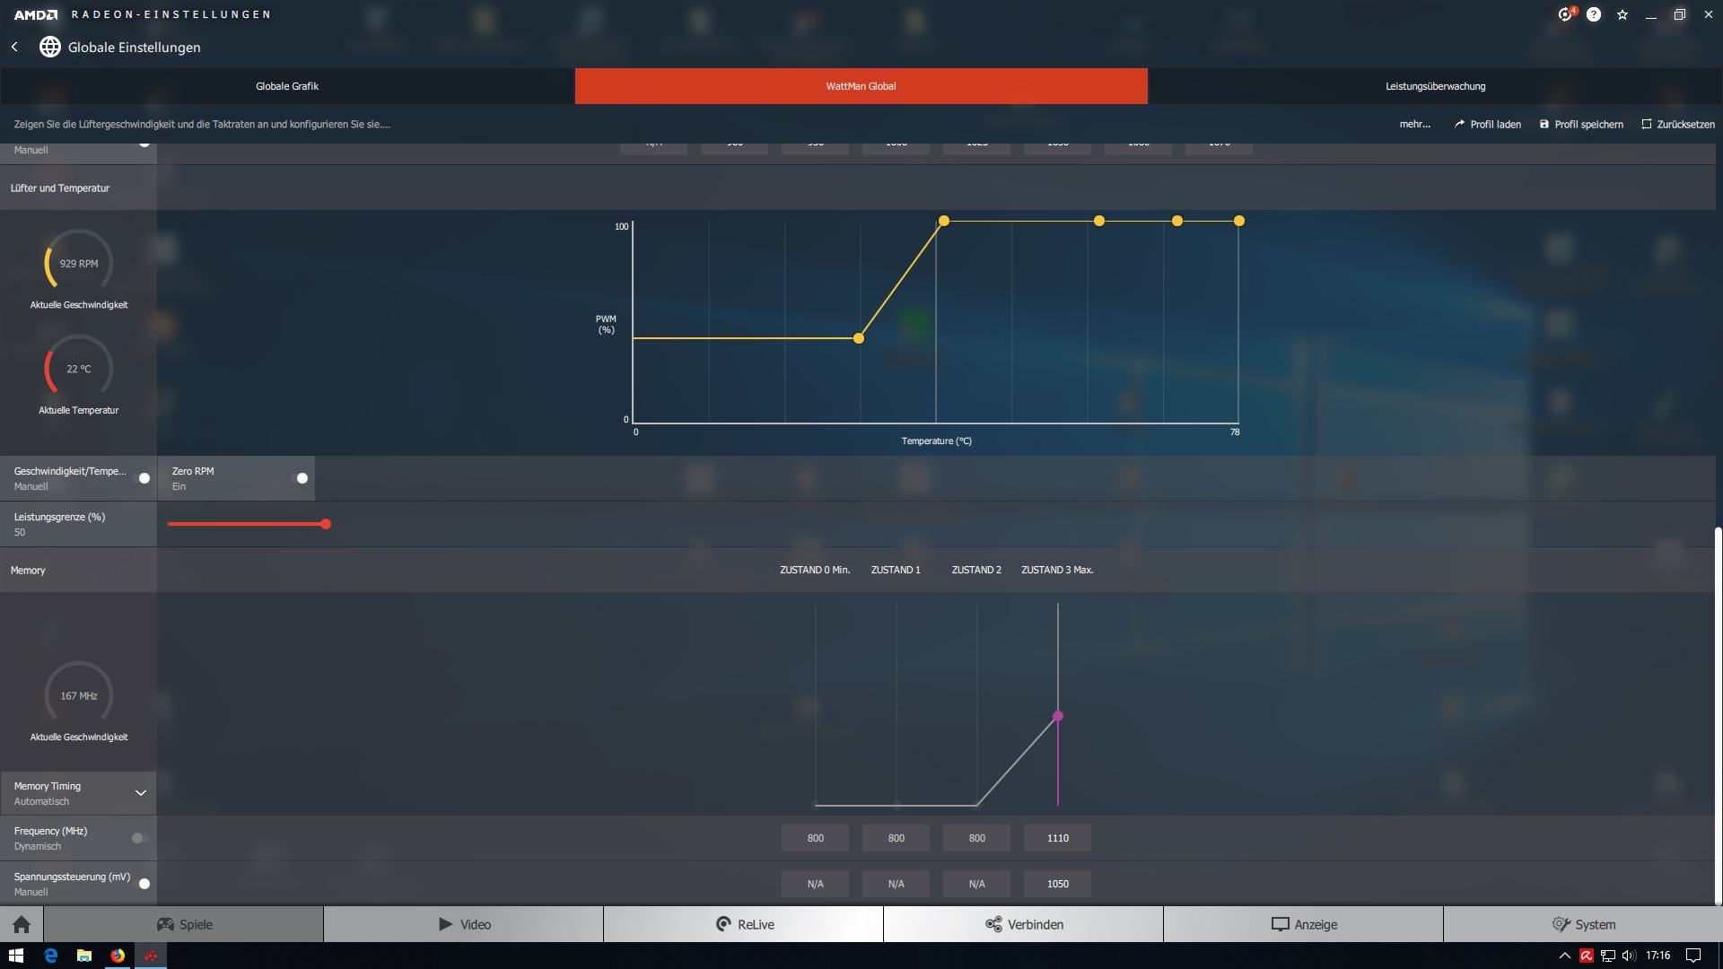Show hidden system tray icons
1723x969 pixels.
tap(1564, 956)
